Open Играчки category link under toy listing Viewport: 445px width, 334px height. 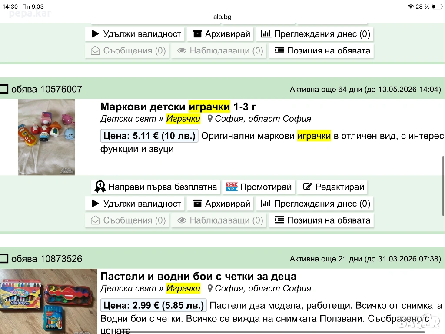click(x=183, y=119)
